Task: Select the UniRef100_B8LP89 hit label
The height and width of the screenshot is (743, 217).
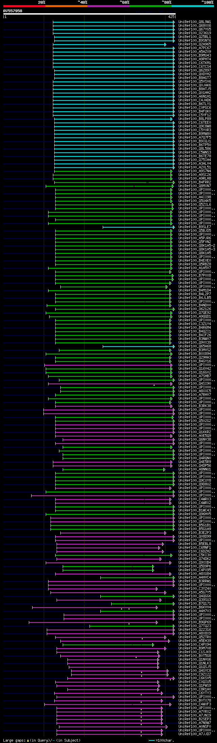Action: click(195, 119)
